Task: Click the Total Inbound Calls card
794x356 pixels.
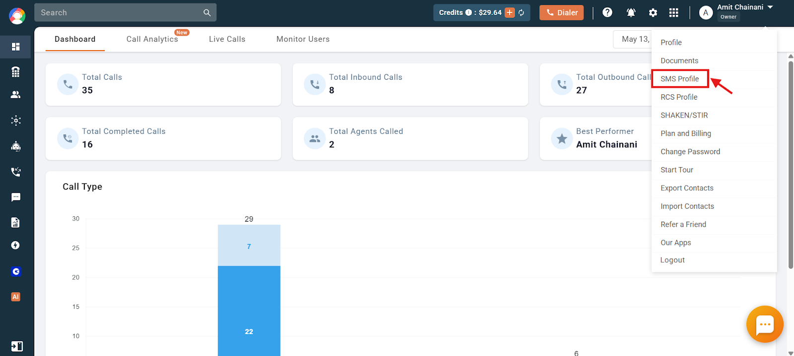Action: tap(410, 84)
